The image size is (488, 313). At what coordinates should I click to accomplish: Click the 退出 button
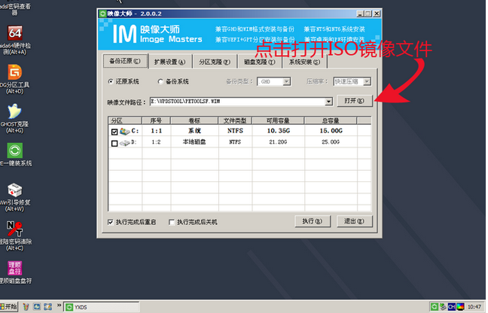[x=354, y=221]
